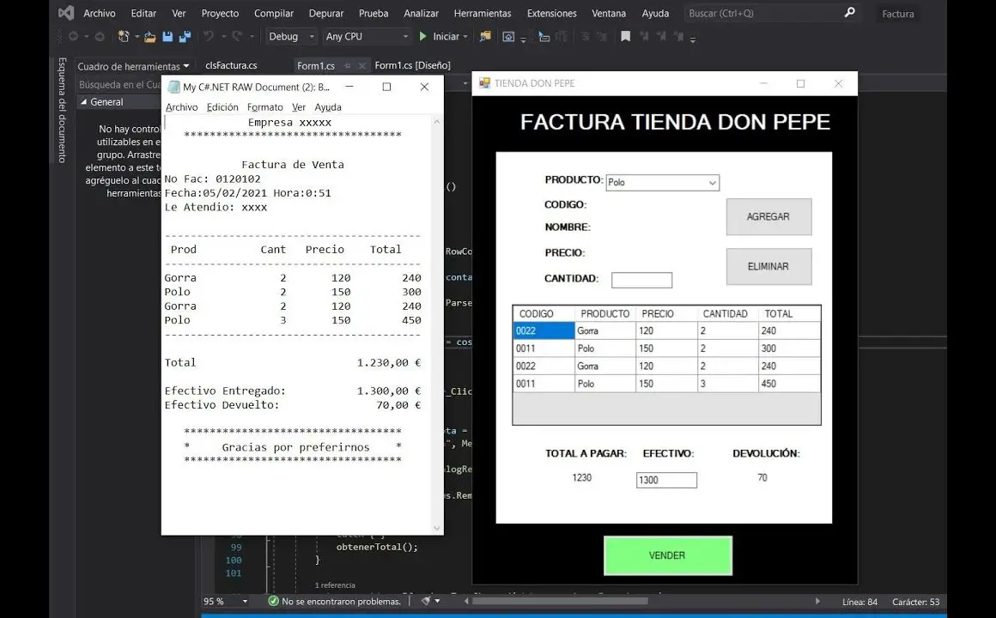Click the scroll down arrow in RAW Document
Screen dimensions: 996x618
[436, 528]
